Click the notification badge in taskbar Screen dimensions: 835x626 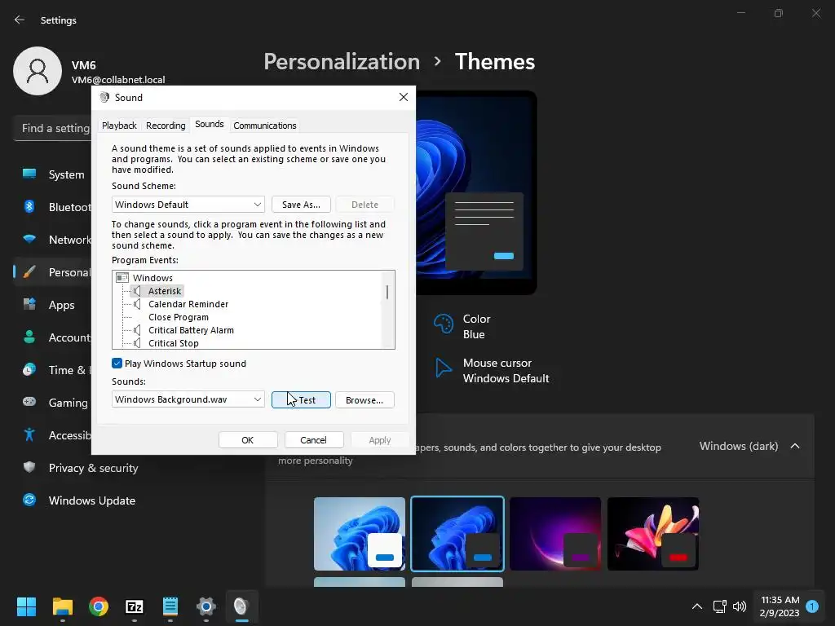coord(812,606)
